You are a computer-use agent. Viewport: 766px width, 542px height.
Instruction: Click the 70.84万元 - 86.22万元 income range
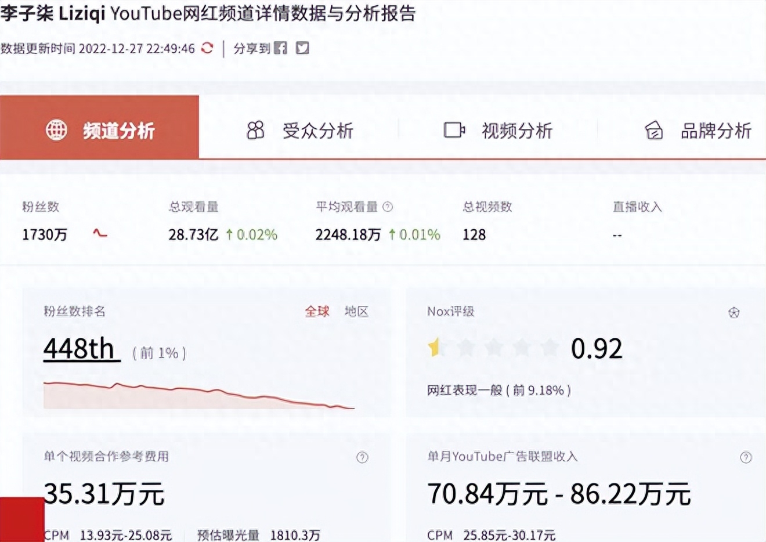click(x=559, y=494)
